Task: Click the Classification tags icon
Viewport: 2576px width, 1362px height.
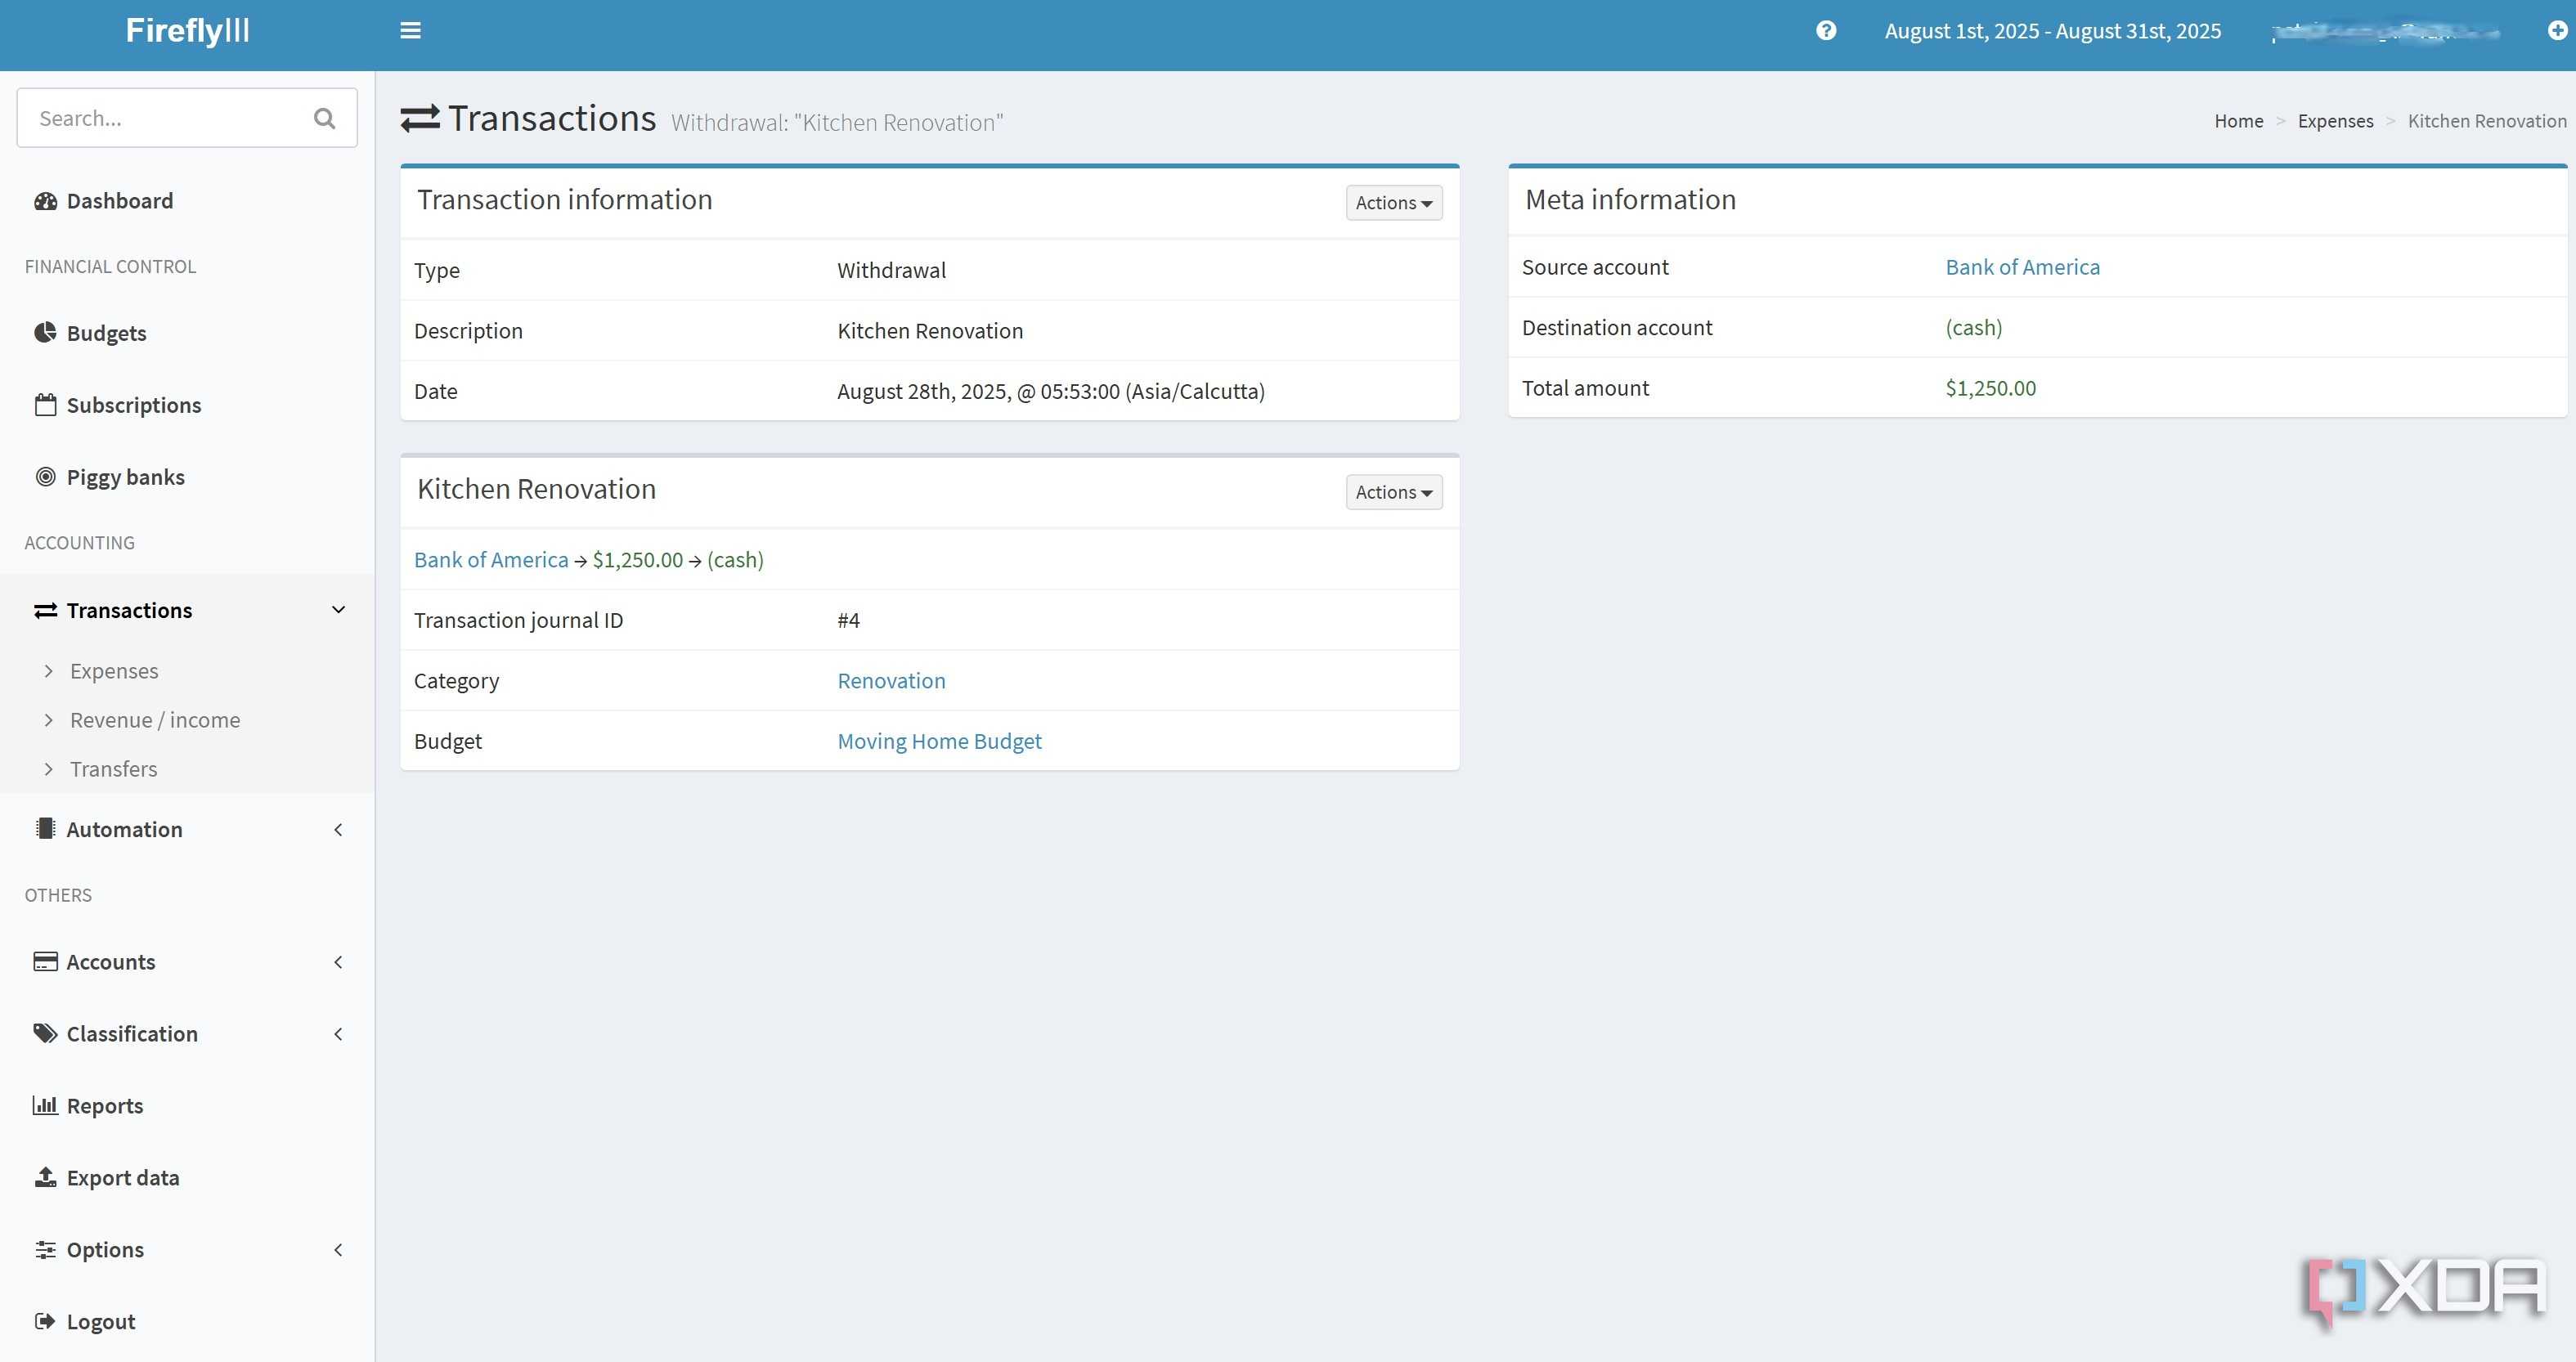Action: pos(45,1034)
